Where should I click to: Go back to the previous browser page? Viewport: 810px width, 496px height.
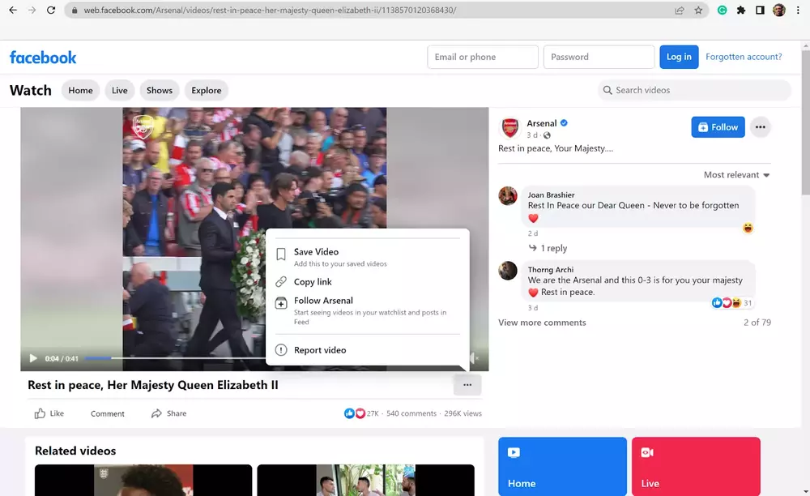coord(13,10)
